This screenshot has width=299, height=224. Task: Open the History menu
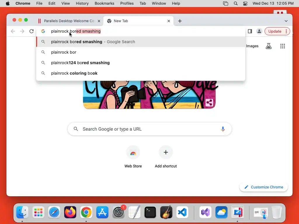point(82,3)
